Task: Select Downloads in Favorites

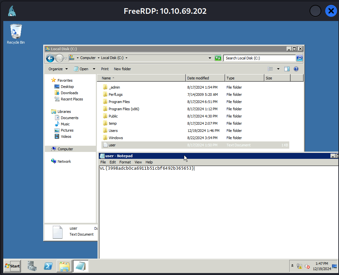Action: (x=69, y=93)
